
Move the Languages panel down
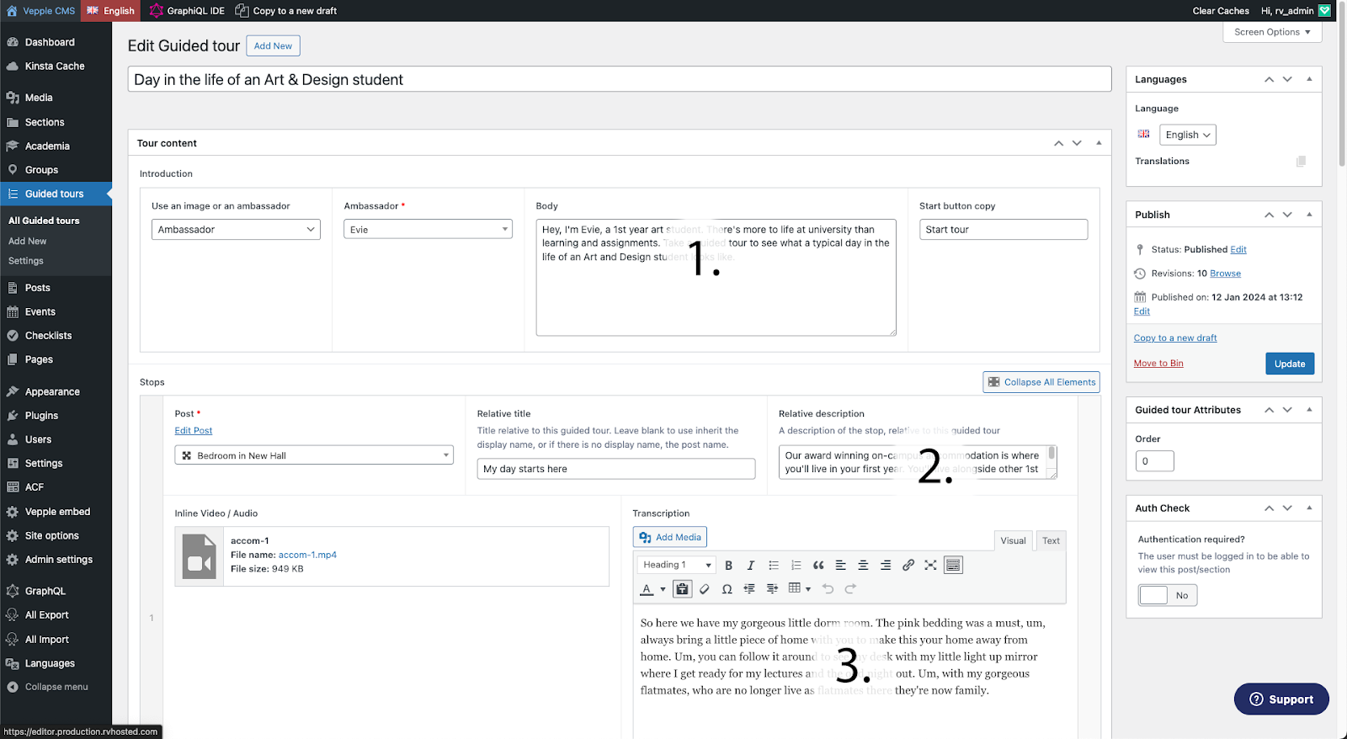click(x=1287, y=79)
